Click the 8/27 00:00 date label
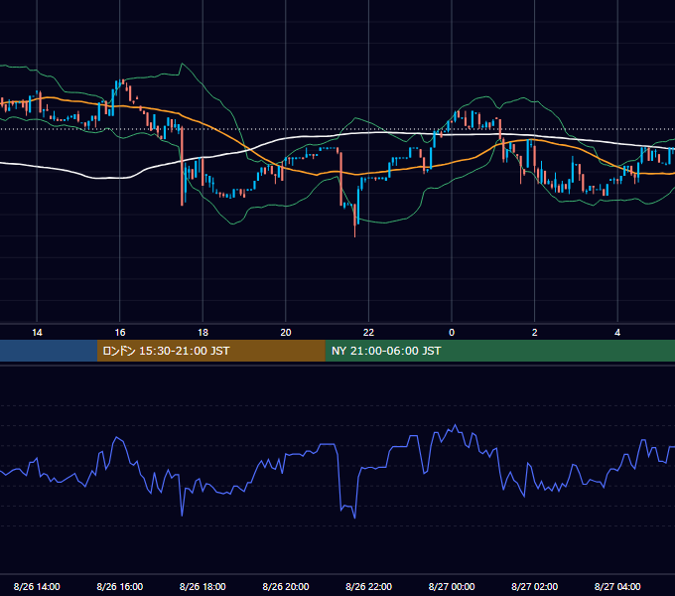 (452, 586)
